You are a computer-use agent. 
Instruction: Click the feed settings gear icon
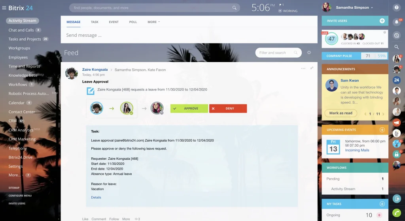tap(309, 53)
